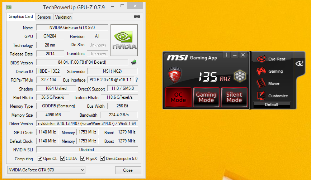Click the Device ID value 10DE - 13C2
The height and width of the screenshot is (180, 311).
48,71
